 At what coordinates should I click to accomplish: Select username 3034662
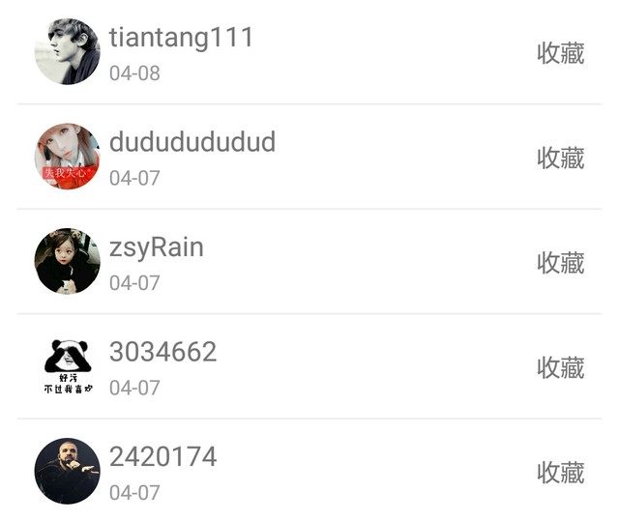tap(163, 352)
